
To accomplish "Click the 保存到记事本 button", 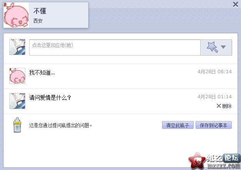I will 214,125.
